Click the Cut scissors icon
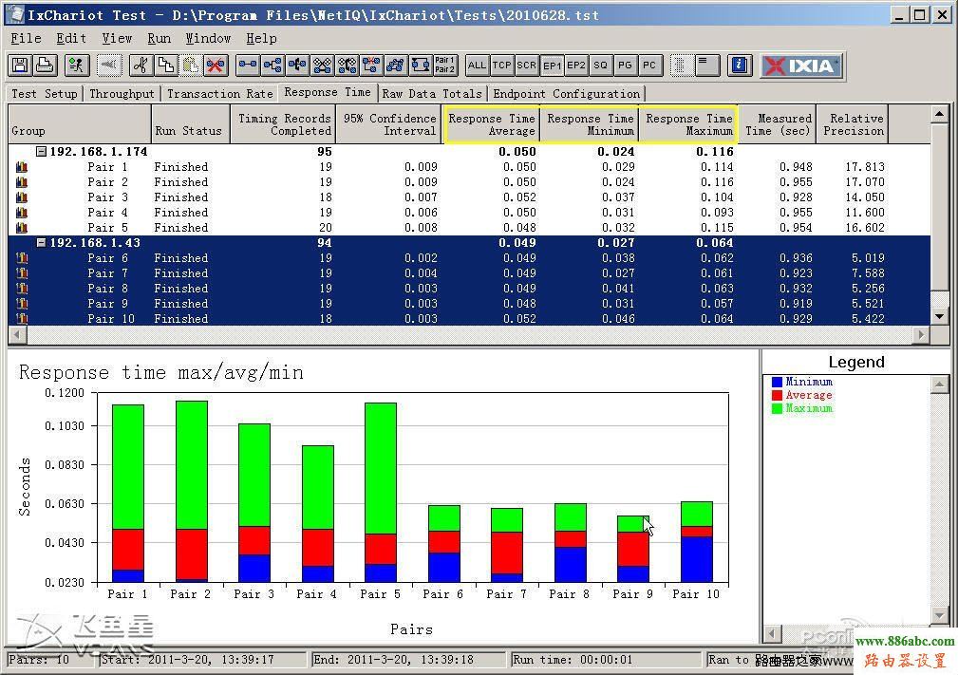The image size is (958, 675). (x=140, y=66)
